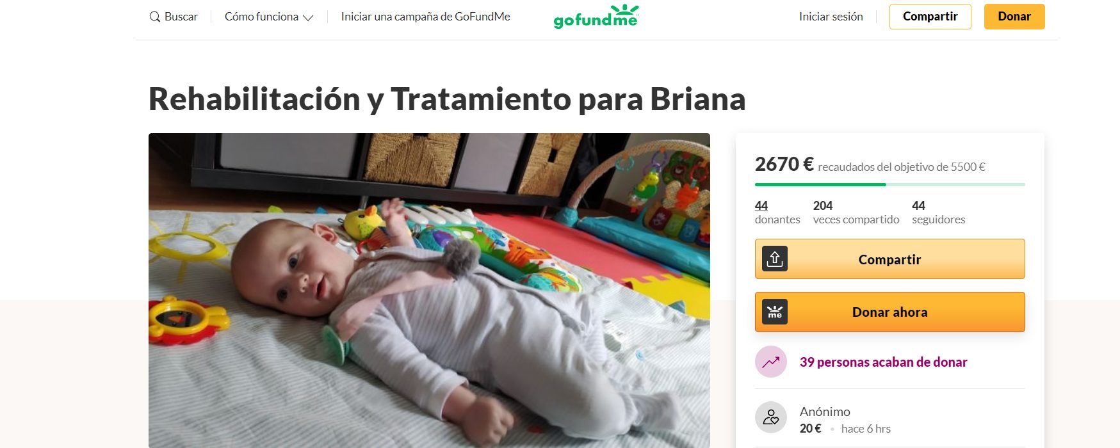Click the anonymous donor avatar icon

(771, 418)
